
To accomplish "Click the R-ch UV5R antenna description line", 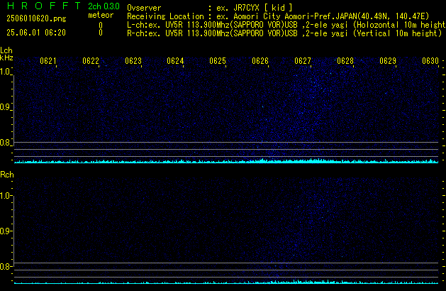I will tap(284, 33).
